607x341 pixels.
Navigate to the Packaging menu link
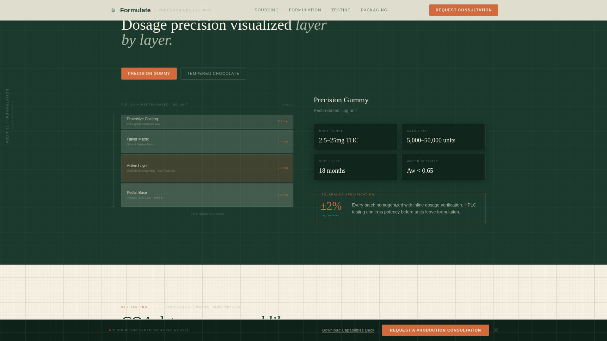[374, 10]
